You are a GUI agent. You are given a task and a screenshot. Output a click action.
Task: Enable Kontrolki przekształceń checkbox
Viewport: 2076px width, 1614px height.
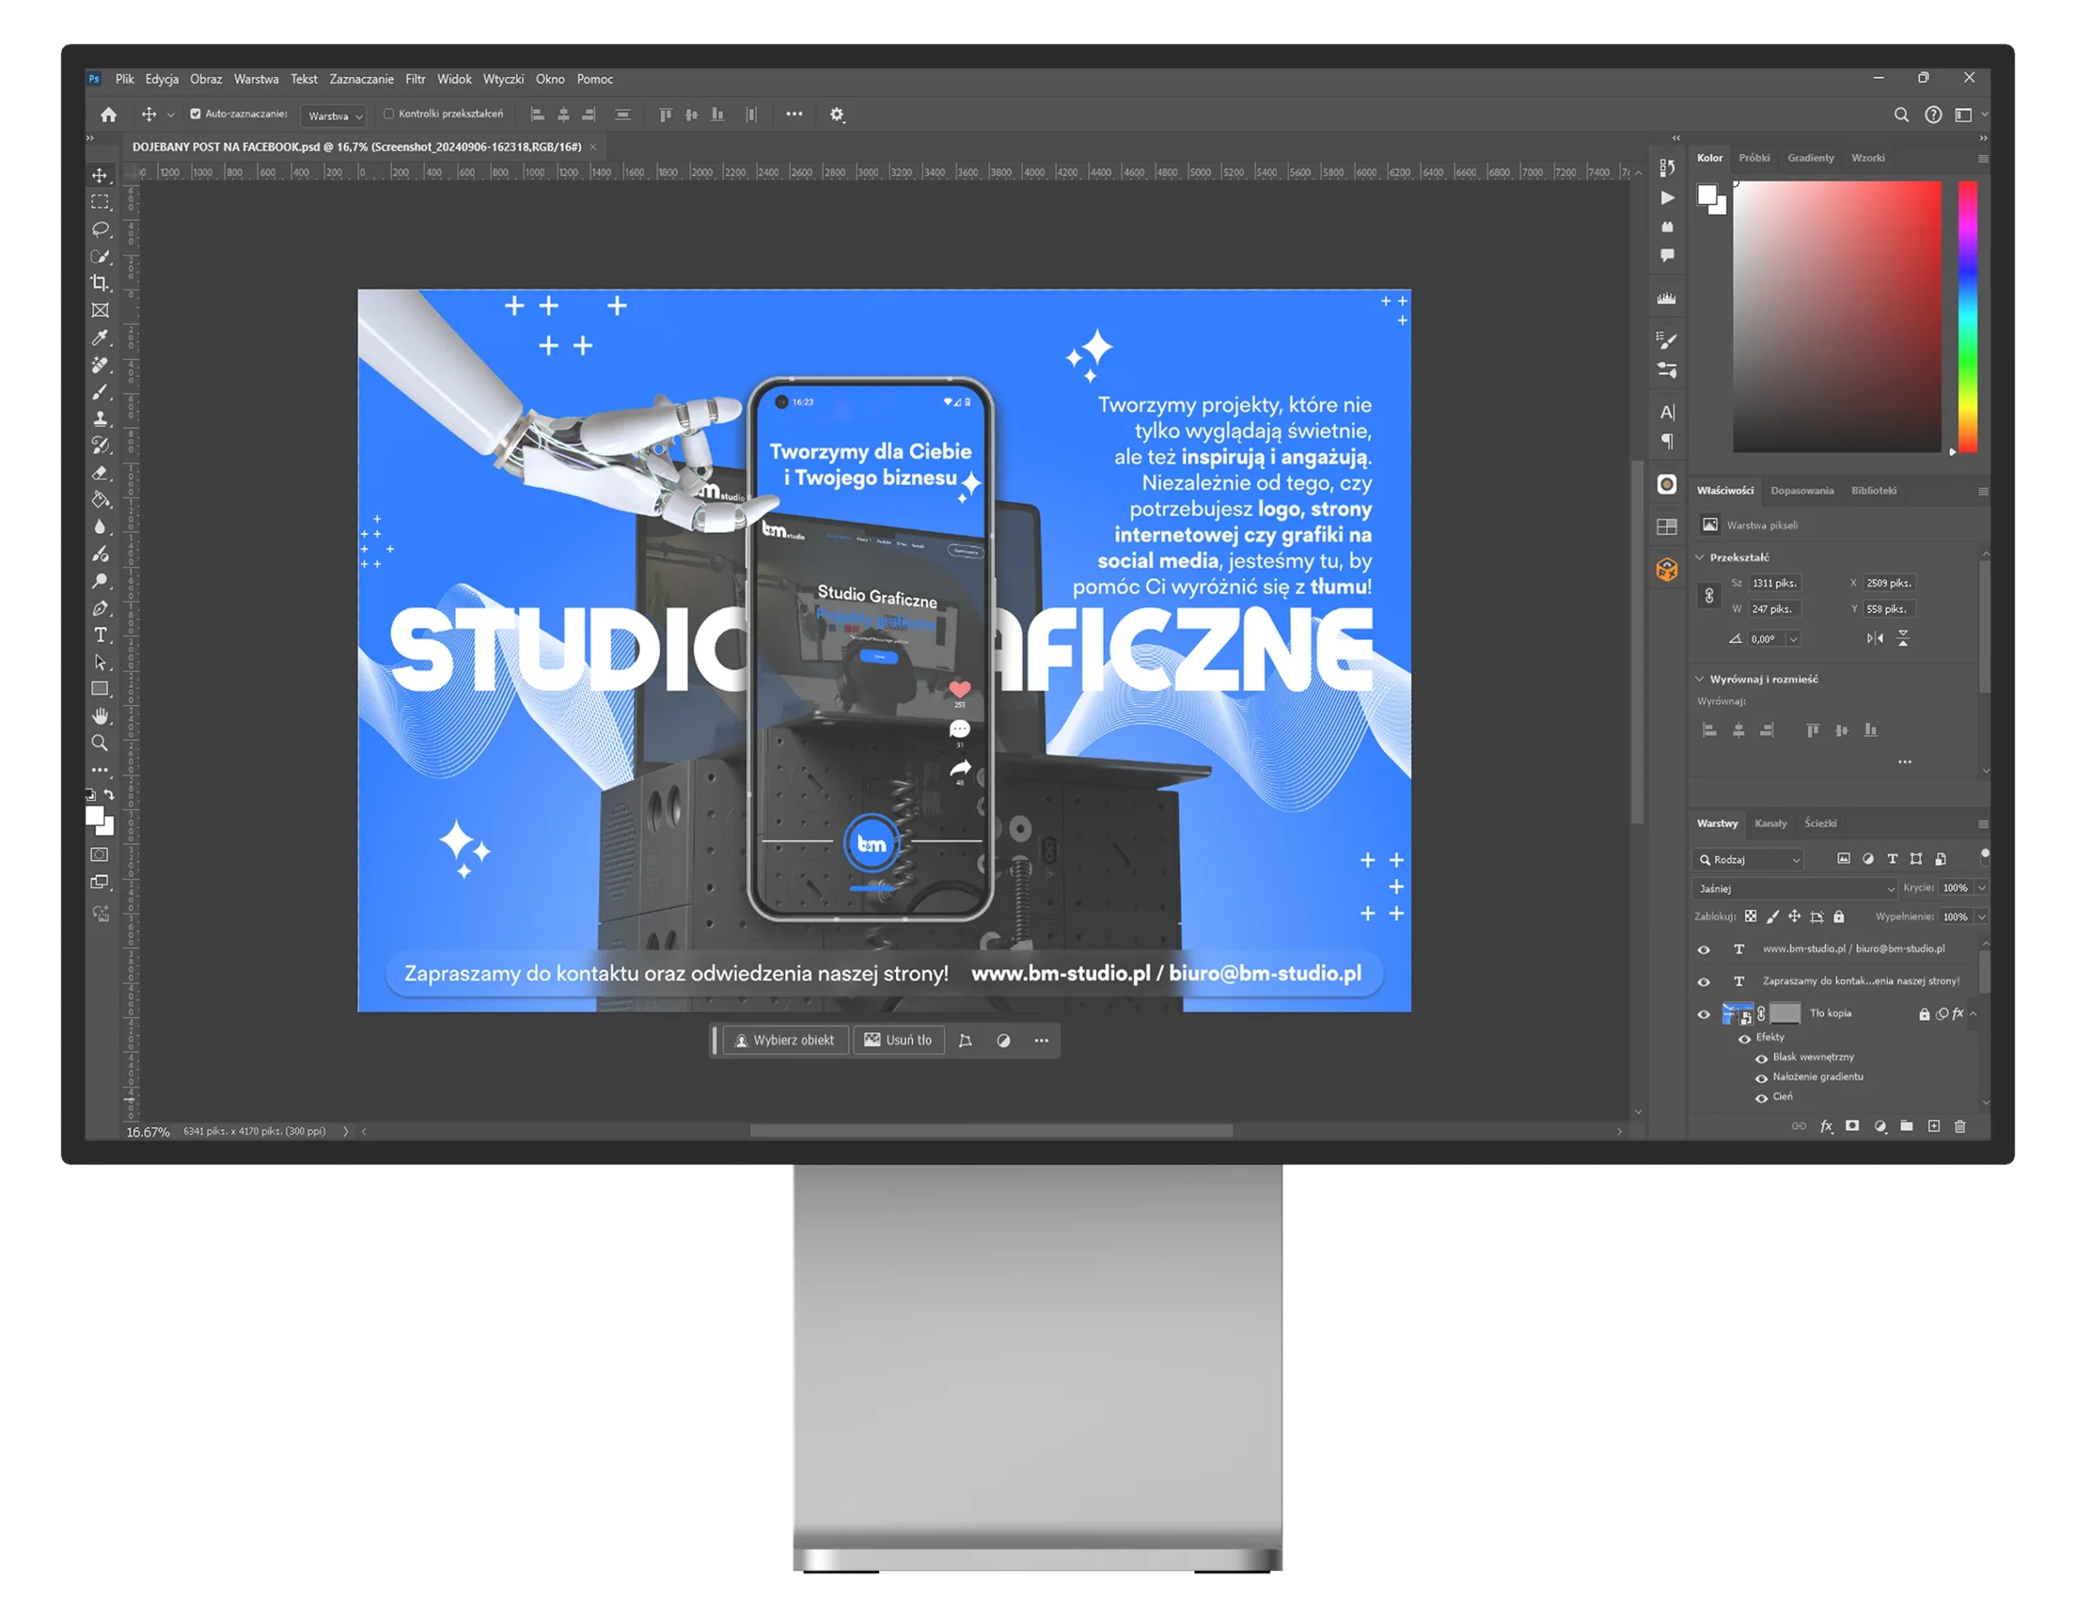(x=388, y=114)
